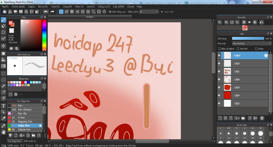The width and height of the screenshot is (273, 147).
Task: Open the Lớp(L) menu
Action: 31,6
